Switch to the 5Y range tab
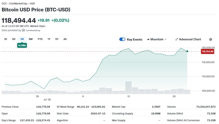The width and height of the screenshot is (219, 124). [x=57, y=39]
